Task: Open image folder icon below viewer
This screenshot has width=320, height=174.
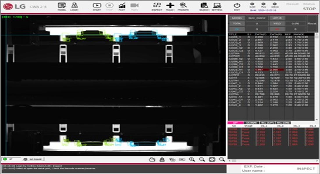Action: [x=152, y=159]
